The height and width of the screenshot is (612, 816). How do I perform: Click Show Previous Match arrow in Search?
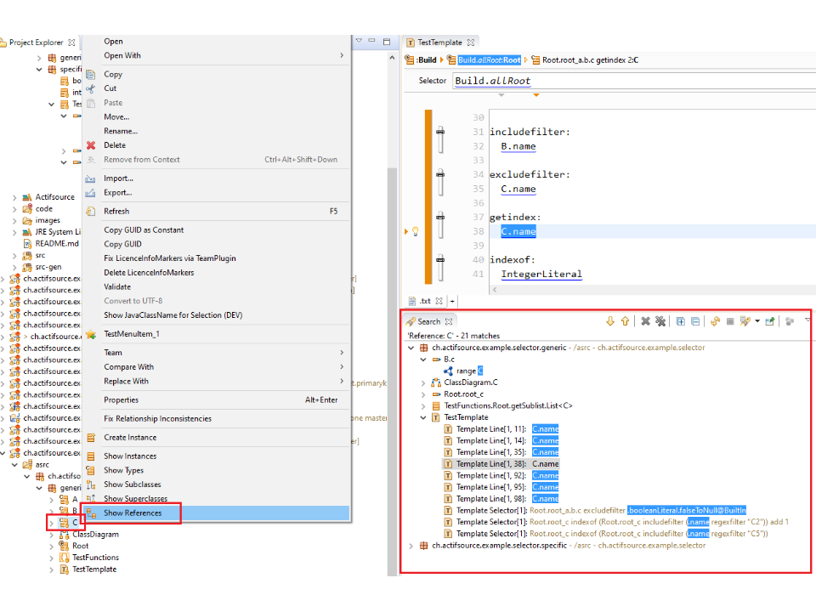pyautogui.click(x=625, y=321)
